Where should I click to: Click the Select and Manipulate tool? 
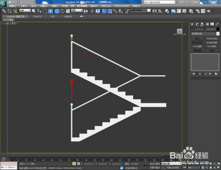(x=92, y=11)
